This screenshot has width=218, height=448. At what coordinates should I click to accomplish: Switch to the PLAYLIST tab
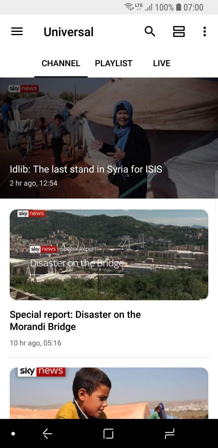pos(114,63)
